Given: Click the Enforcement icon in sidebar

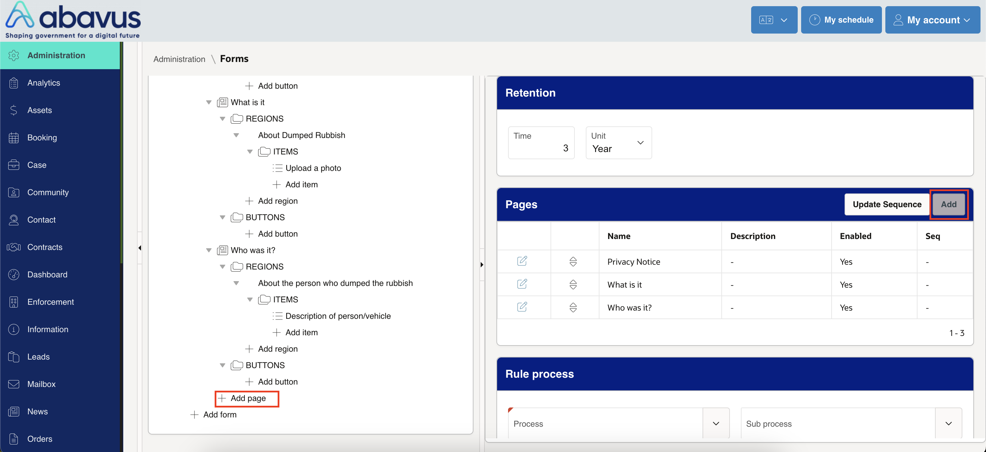Looking at the screenshot, I should (14, 302).
